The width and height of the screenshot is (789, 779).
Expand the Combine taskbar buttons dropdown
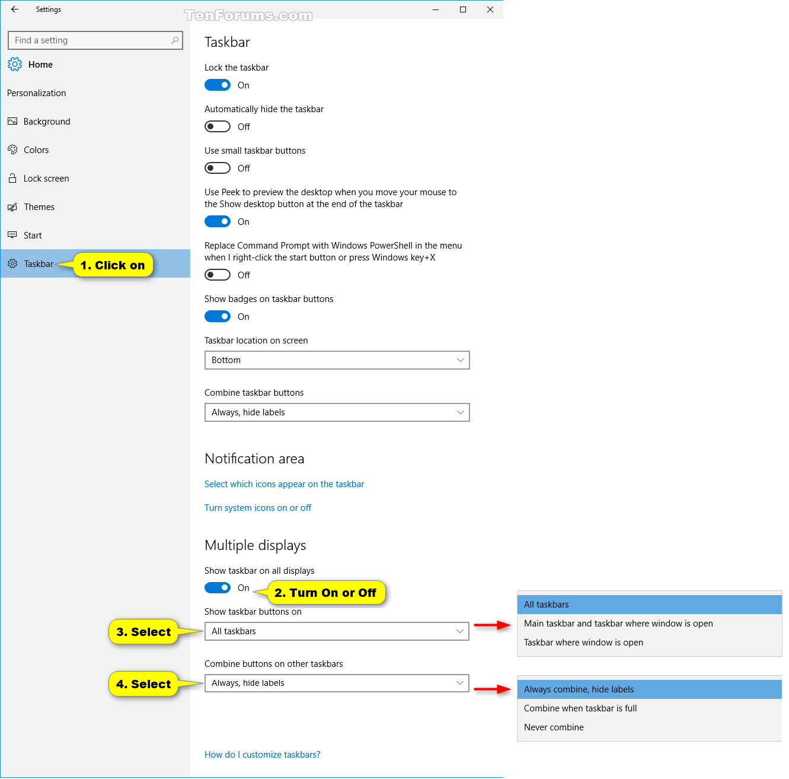[x=337, y=412]
